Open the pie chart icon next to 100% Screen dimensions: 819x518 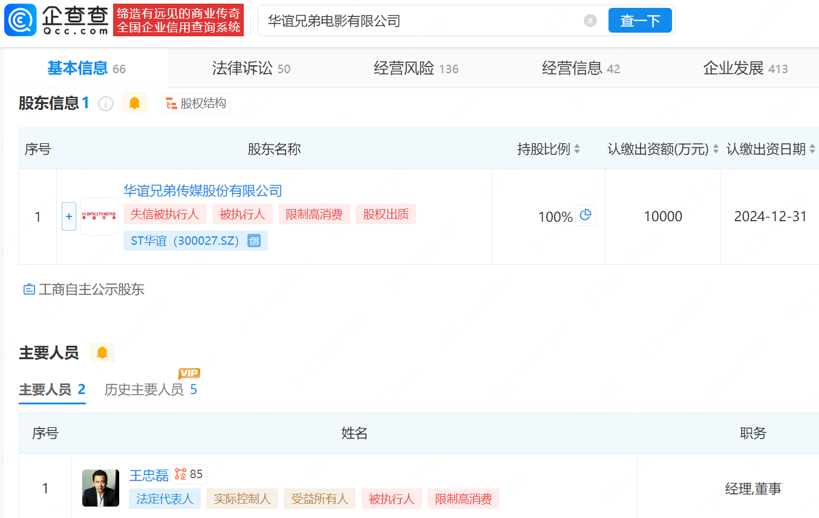point(586,215)
